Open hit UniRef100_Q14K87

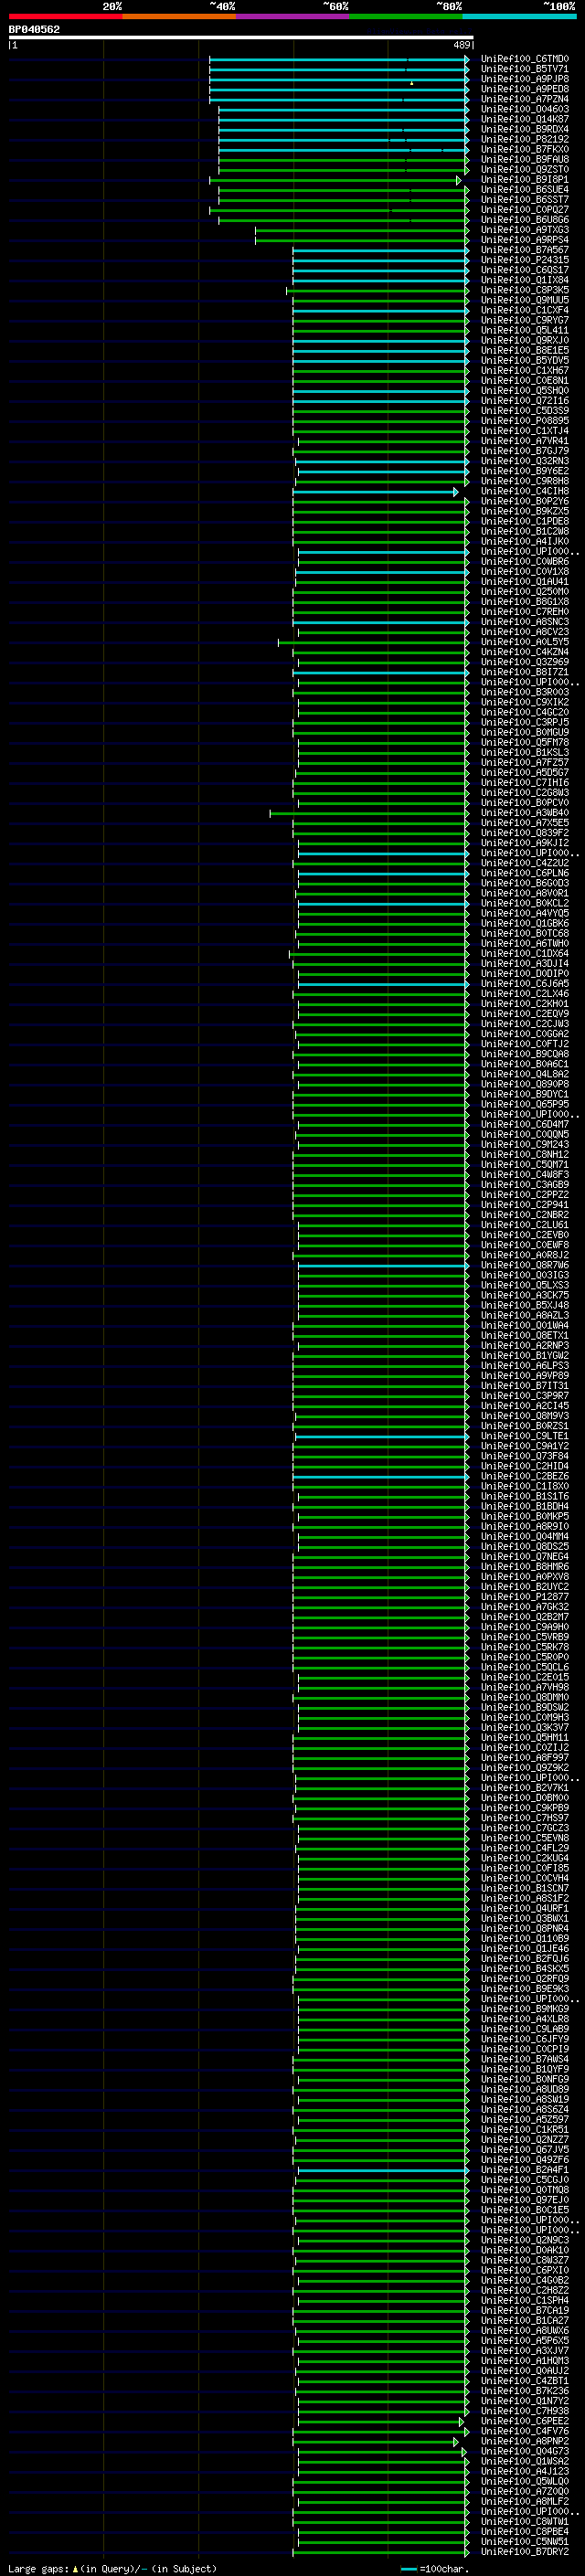tap(524, 119)
